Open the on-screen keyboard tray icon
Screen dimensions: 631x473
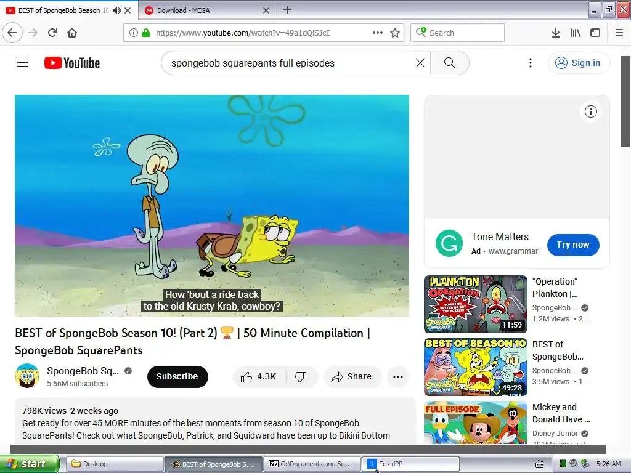click(540, 464)
